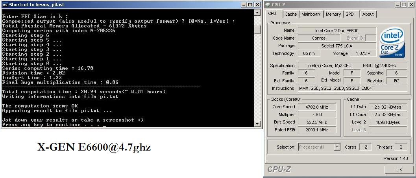Click the Intel Core 2 Duo logo
Image resolution: width=416 pixels, height=178 pixels.
pos(392,43)
